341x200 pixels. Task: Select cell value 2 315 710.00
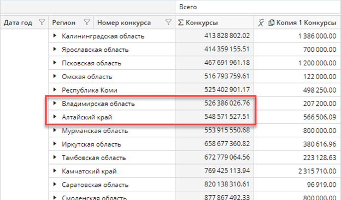pos(318,171)
